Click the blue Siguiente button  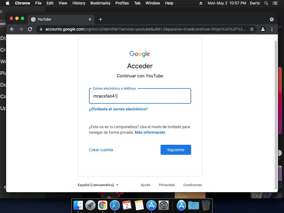(176, 150)
